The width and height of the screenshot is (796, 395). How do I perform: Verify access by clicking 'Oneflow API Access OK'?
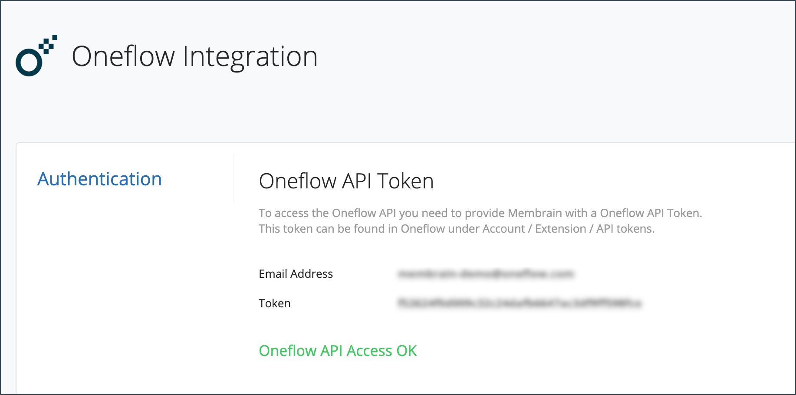click(338, 350)
